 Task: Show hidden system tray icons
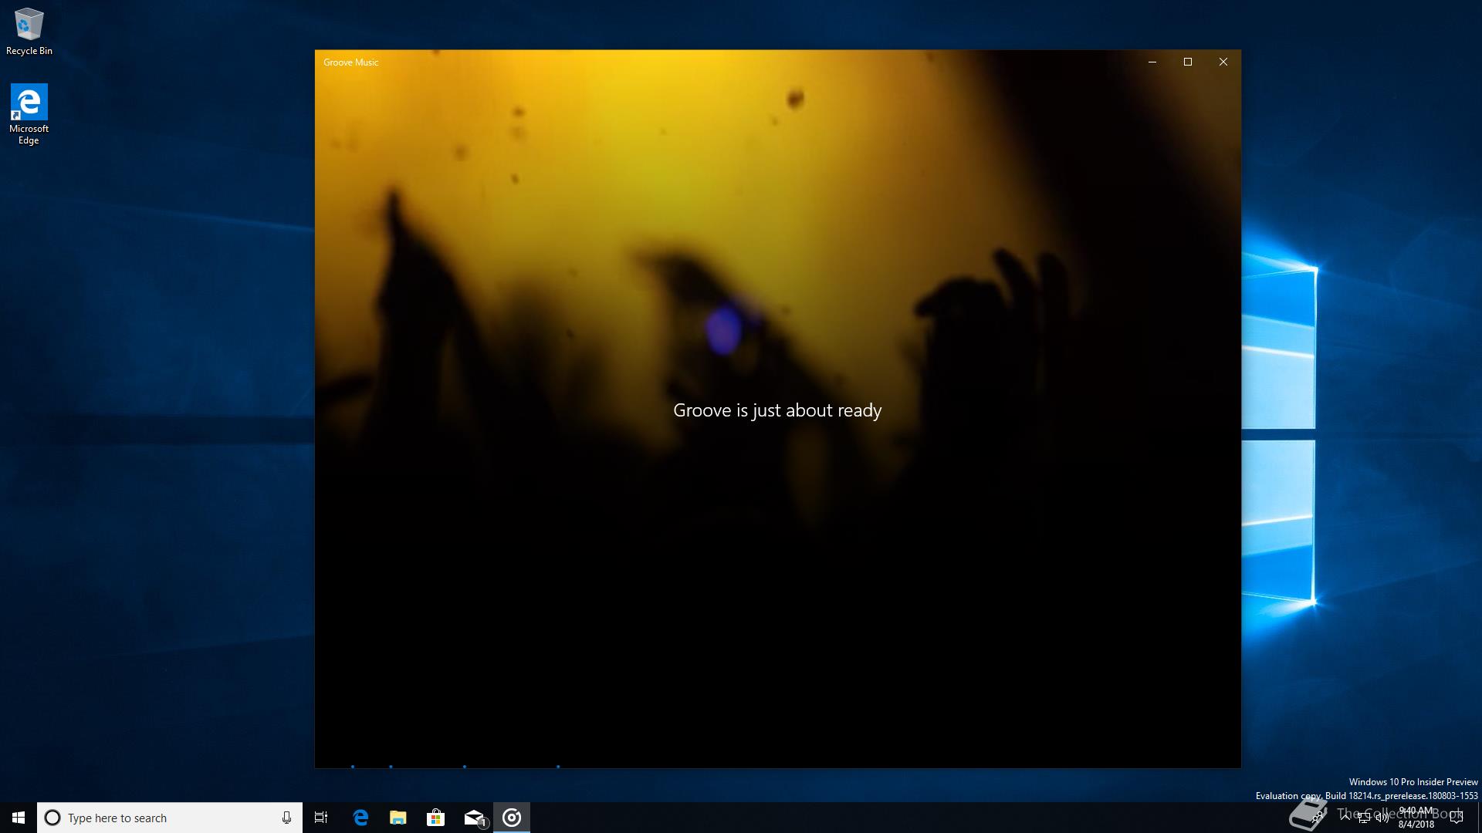[x=1345, y=818]
